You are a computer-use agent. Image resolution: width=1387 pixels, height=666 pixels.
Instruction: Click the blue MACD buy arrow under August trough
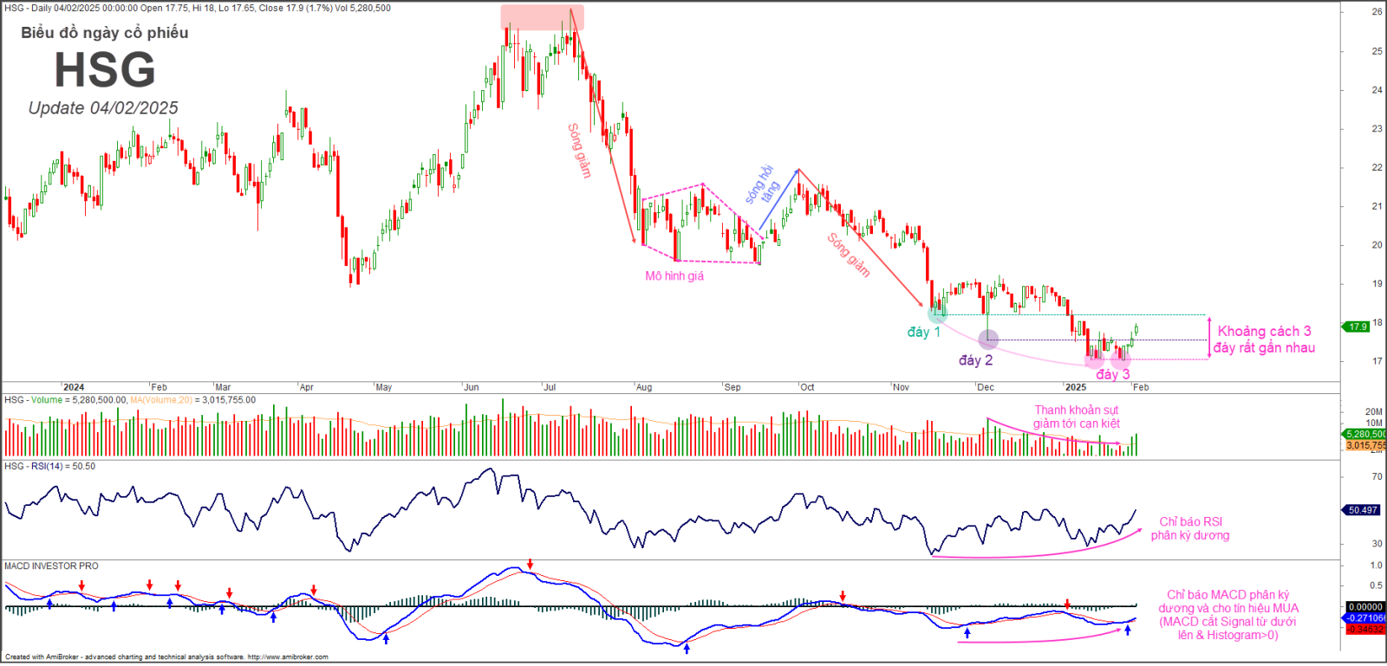tap(687, 647)
